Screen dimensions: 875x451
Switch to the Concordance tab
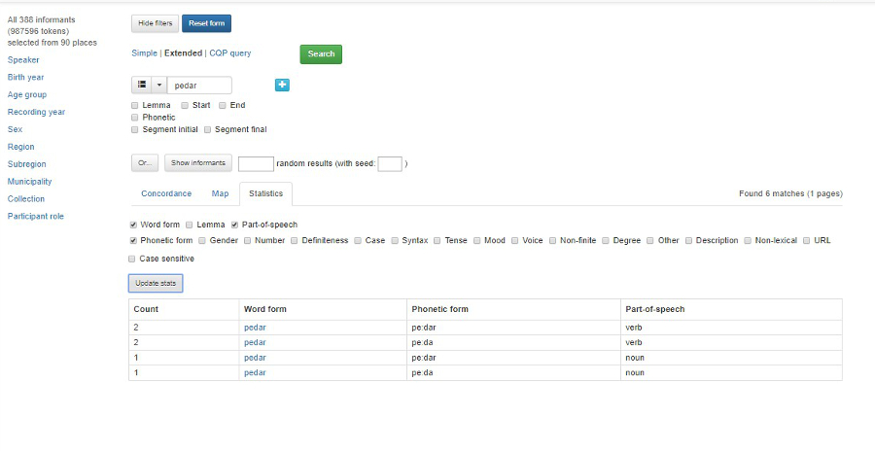[166, 193]
